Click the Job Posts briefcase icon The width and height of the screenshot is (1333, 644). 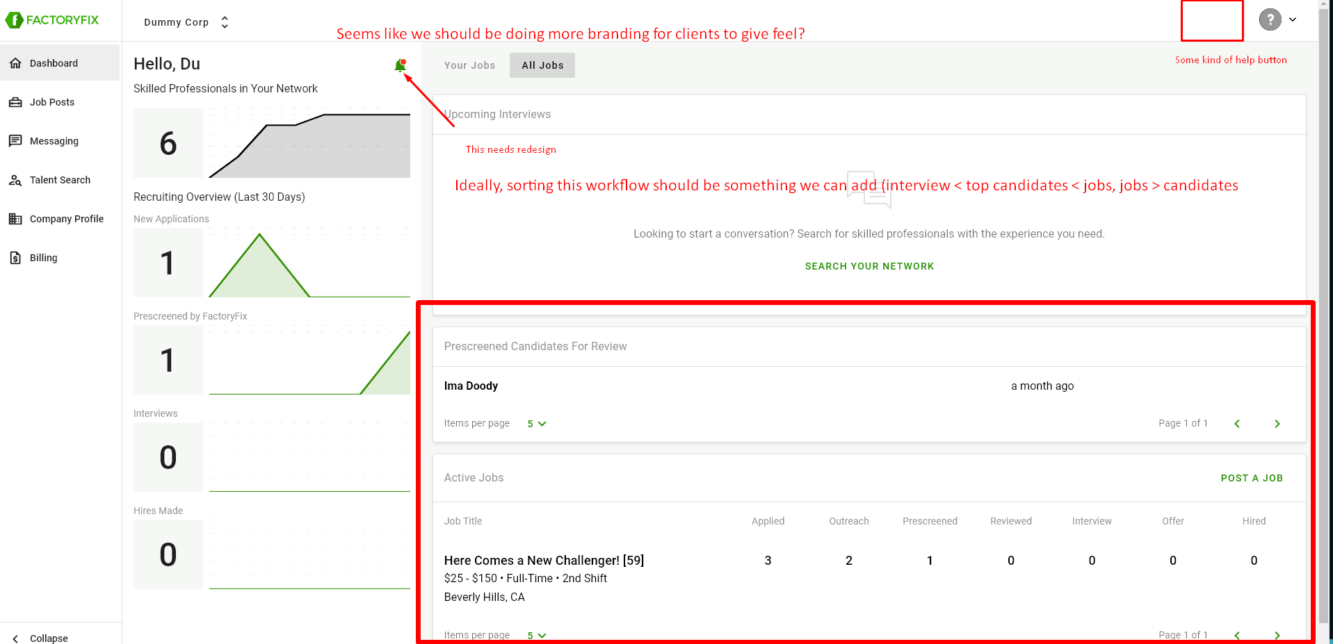[15, 102]
